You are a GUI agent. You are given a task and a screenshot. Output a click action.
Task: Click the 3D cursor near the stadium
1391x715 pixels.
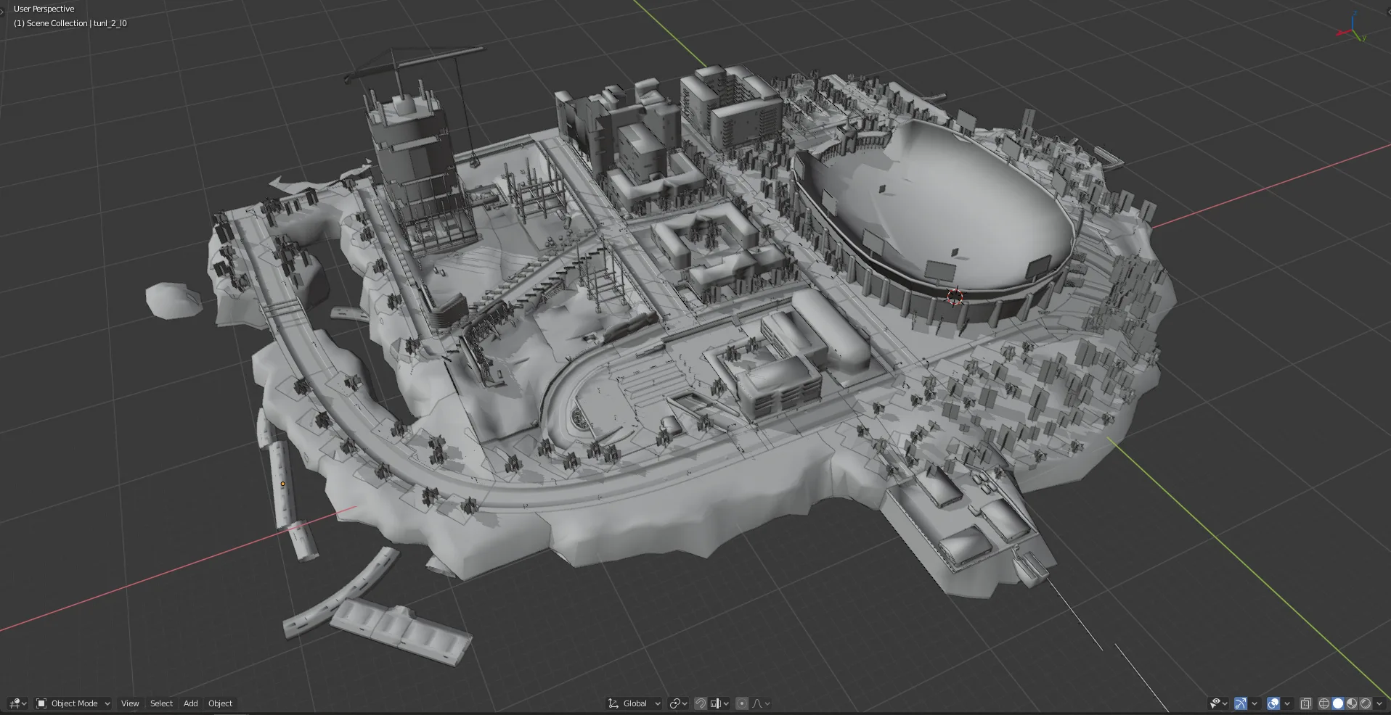click(955, 296)
